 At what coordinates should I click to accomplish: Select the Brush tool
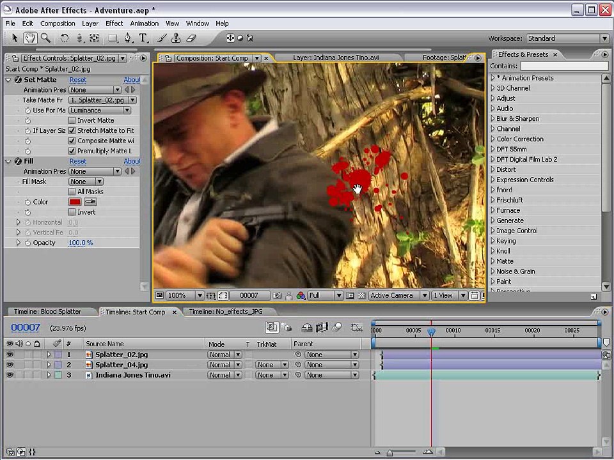161,38
